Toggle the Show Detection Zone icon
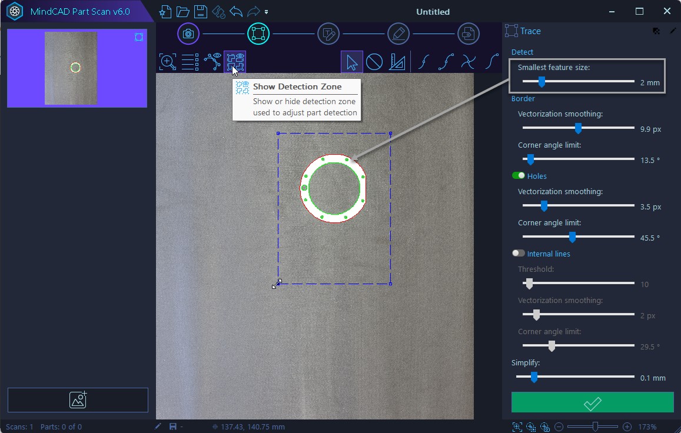The image size is (681, 433). point(235,62)
